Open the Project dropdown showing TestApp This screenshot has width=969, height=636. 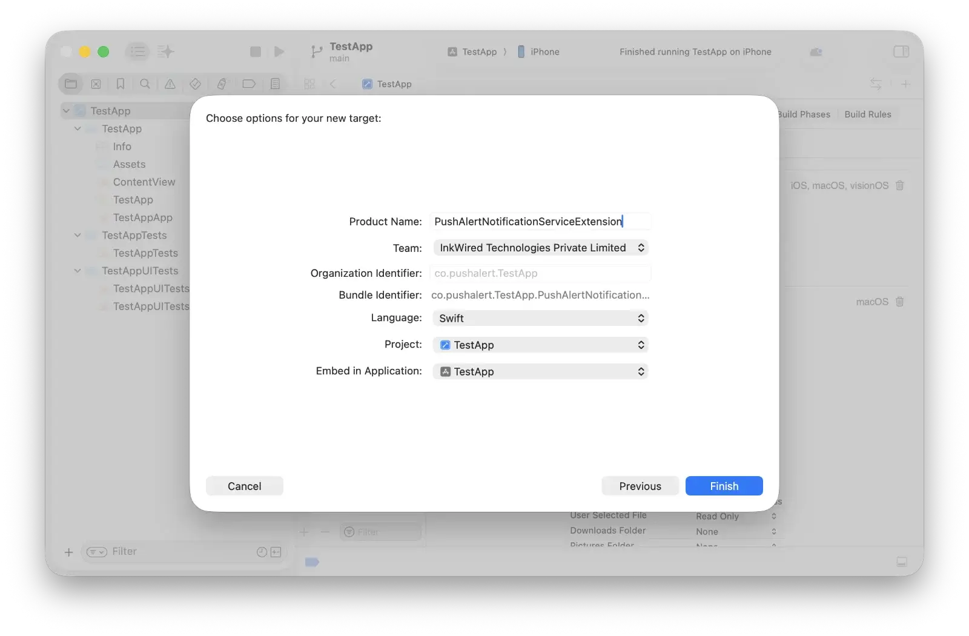(x=540, y=345)
